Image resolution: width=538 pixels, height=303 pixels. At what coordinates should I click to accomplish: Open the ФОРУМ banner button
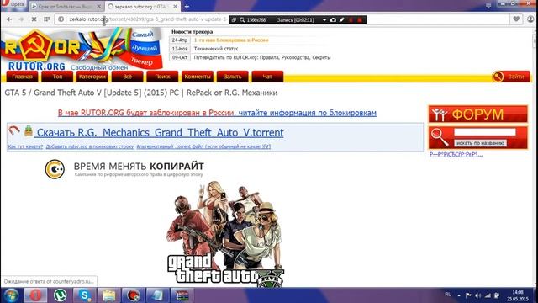click(x=478, y=114)
